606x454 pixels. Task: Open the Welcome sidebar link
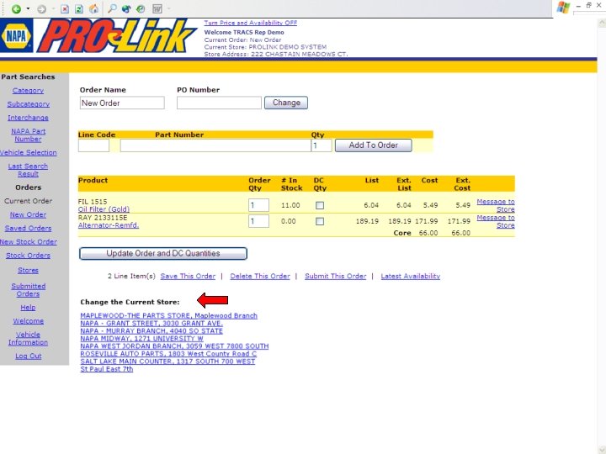29,321
